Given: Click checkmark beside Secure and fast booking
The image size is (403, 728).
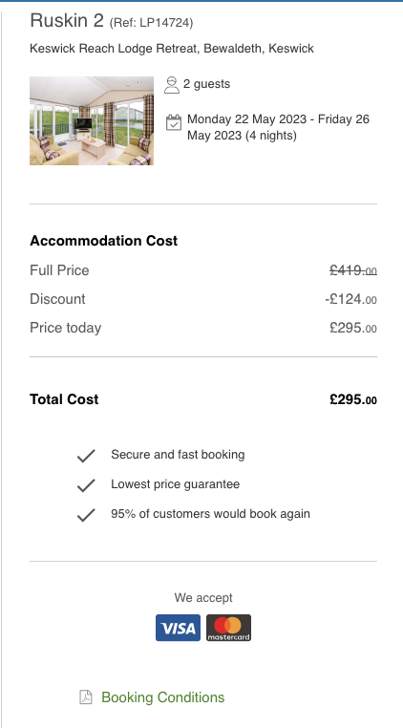Looking at the screenshot, I should pyautogui.click(x=86, y=456).
